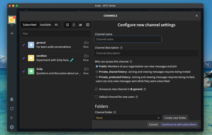
Task: Reload the app using the refresh icon
Action: (12, 109)
